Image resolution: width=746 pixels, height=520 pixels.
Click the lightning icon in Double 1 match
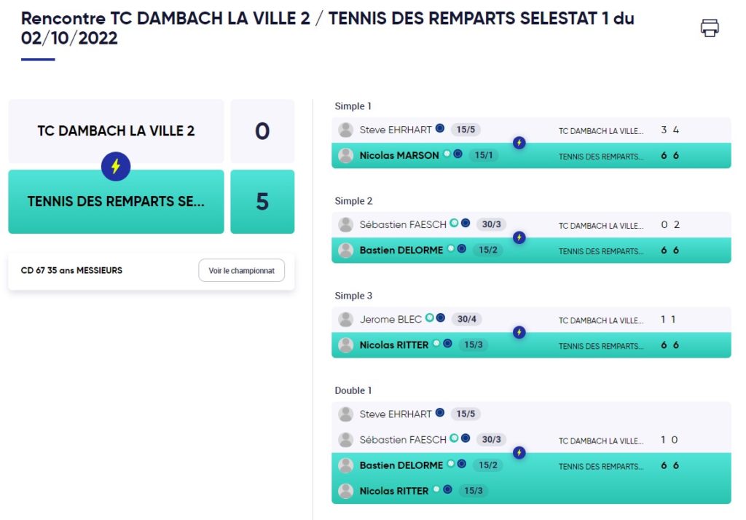[x=519, y=452]
